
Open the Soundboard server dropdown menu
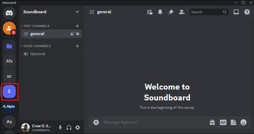(x=77, y=12)
